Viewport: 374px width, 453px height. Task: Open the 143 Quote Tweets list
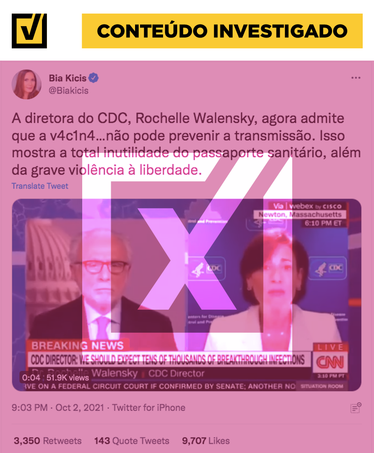pyautogui.click(x=131, y=441)
